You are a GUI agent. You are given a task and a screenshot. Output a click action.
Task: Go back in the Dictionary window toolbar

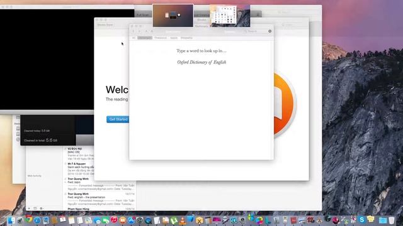(133, 31)
